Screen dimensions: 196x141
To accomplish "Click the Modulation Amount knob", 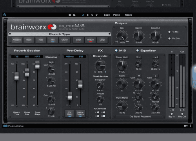I will click(x=100, y=99).
